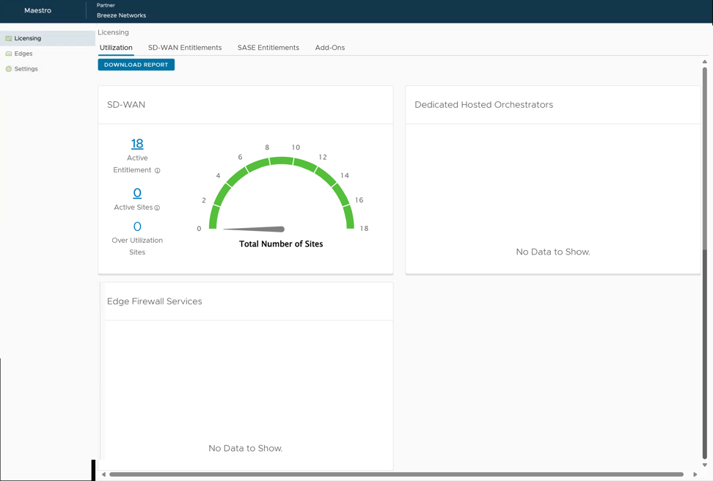
Task: Click Breeze Networks partner name
Action: pyautogui.click(x=120, y=15)
